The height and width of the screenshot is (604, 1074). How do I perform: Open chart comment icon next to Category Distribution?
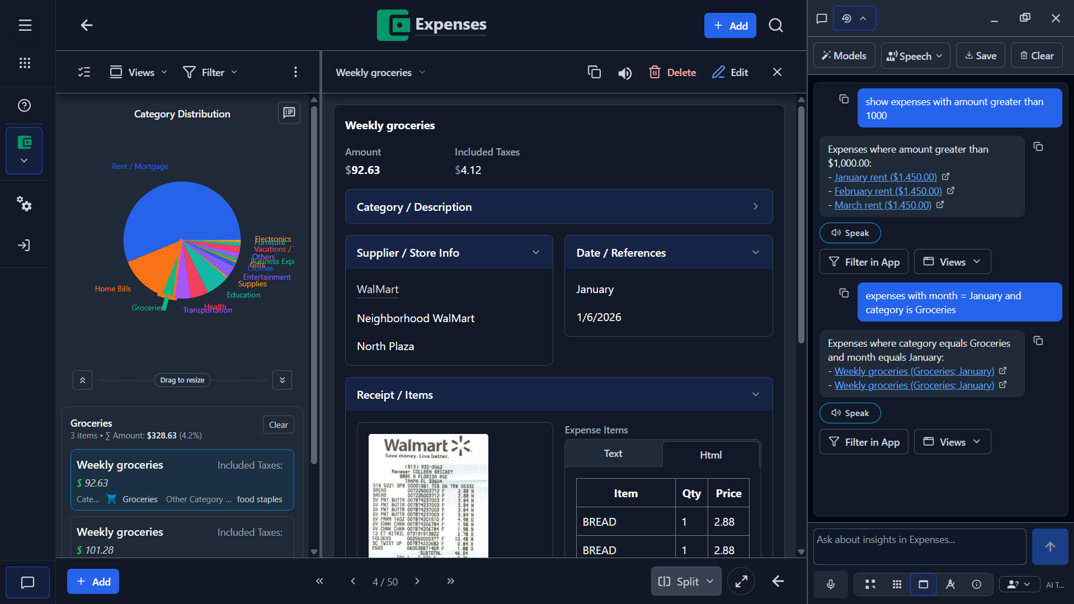pyautogui.click(x=289, y=113)
